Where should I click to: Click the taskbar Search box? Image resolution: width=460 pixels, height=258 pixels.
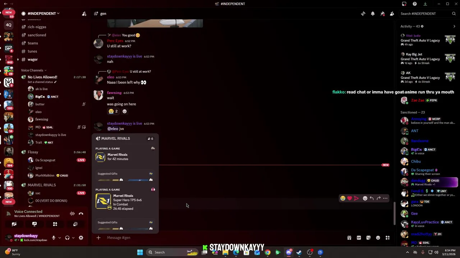(x=172, y=252)
